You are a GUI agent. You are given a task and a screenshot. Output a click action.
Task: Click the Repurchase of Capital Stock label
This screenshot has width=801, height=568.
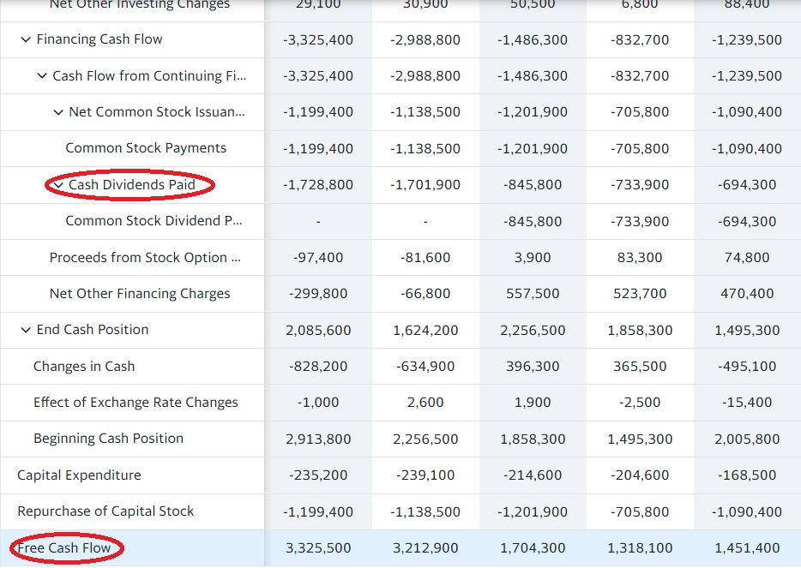(105, 511)
